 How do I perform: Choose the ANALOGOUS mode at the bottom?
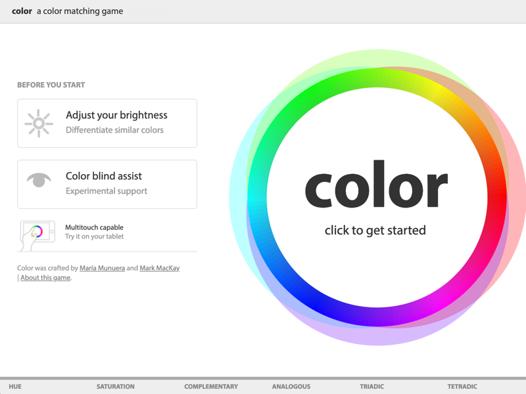tap(291, 386)
